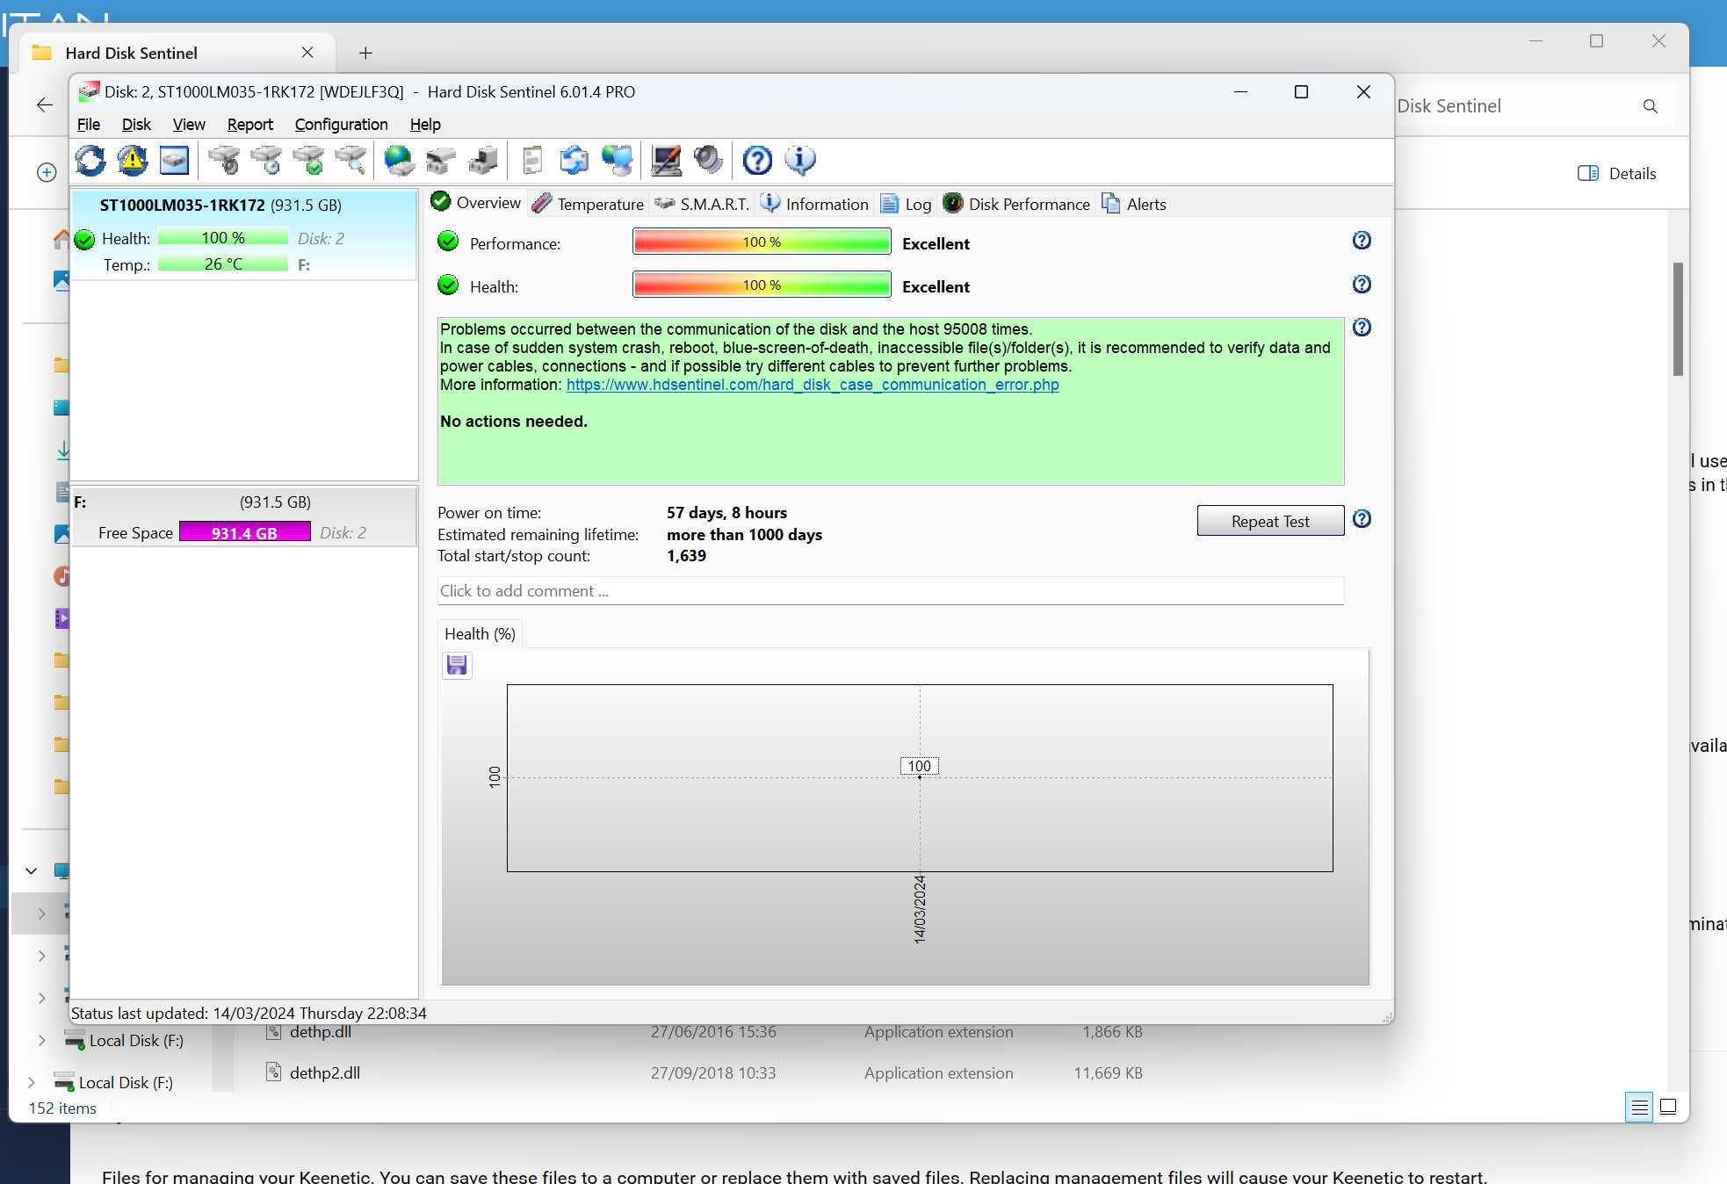
Task: Click the disk toolbar icon right of the globe
Action: pyautogui.click(x=441, y=160)
